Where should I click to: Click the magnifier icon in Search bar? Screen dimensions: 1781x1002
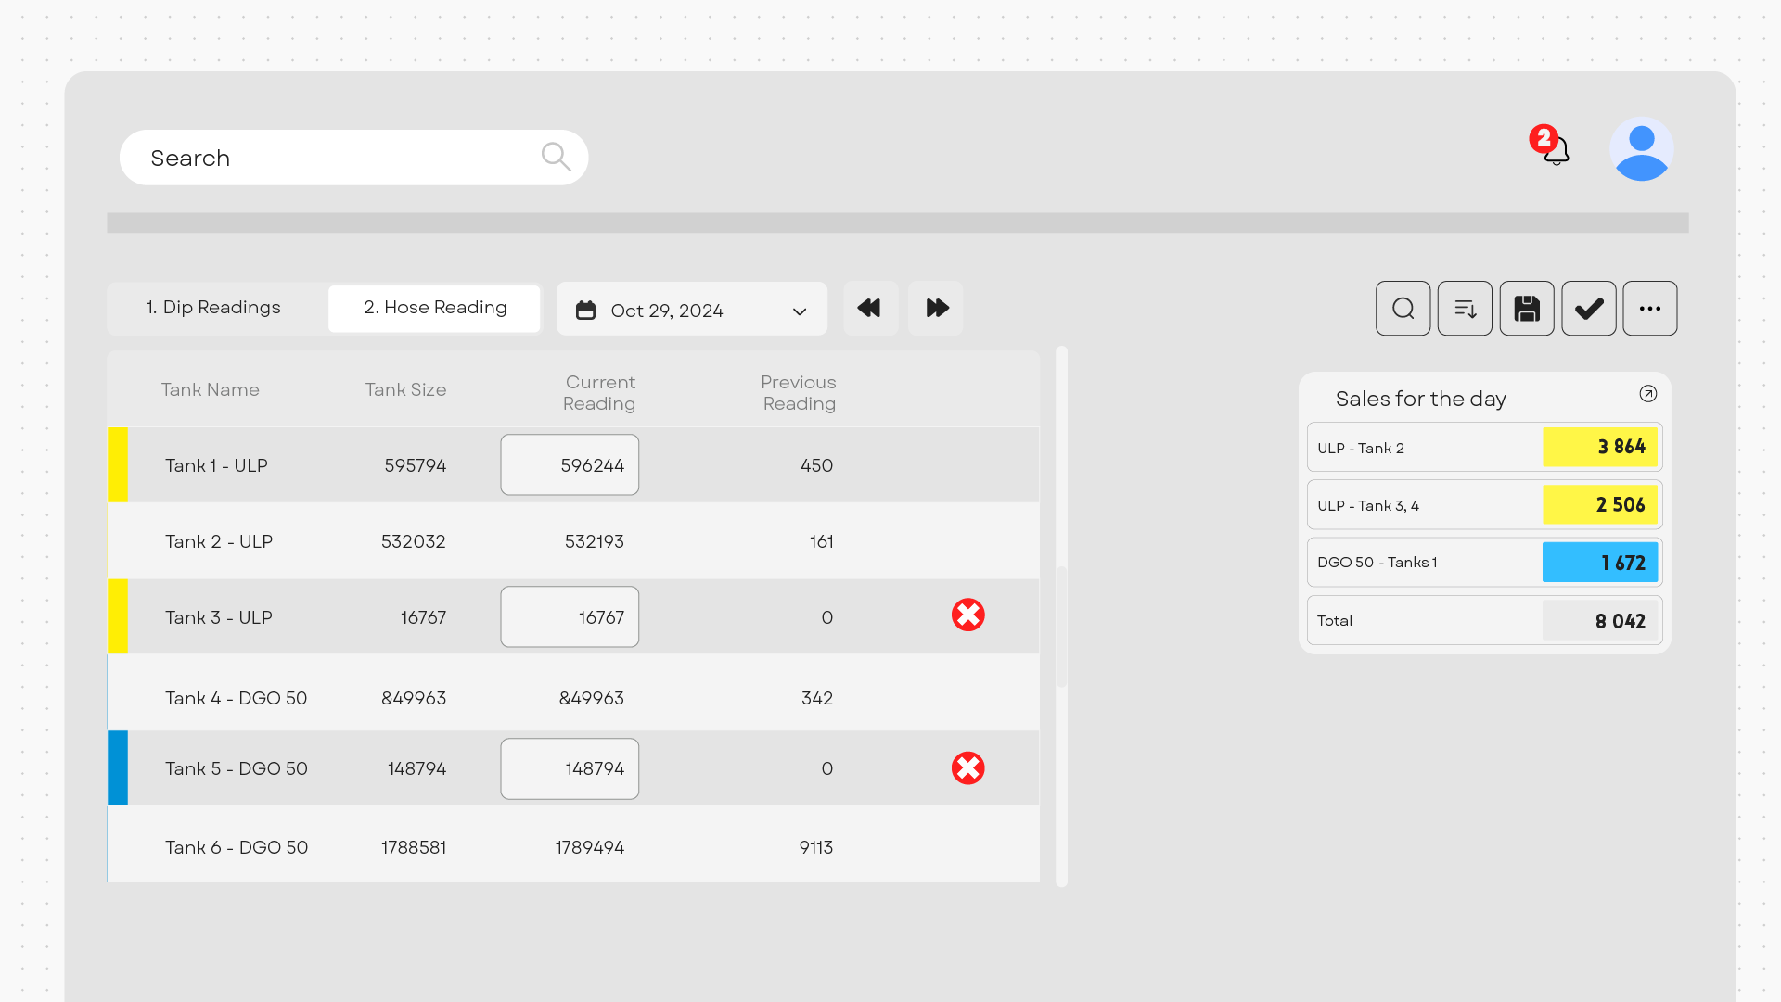pyautogui.click(x=556, y=157)
